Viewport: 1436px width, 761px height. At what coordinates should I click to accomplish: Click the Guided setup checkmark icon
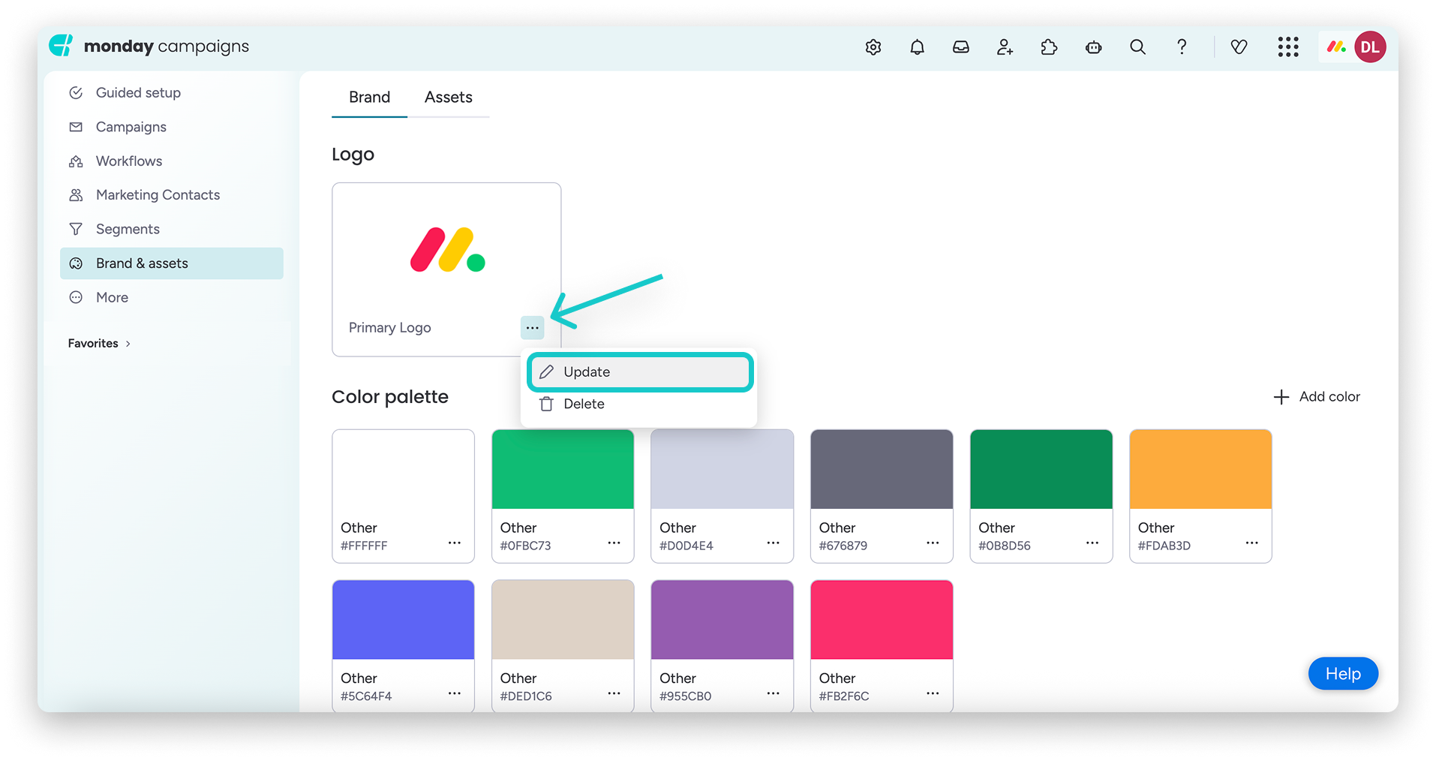coord(76,93)
